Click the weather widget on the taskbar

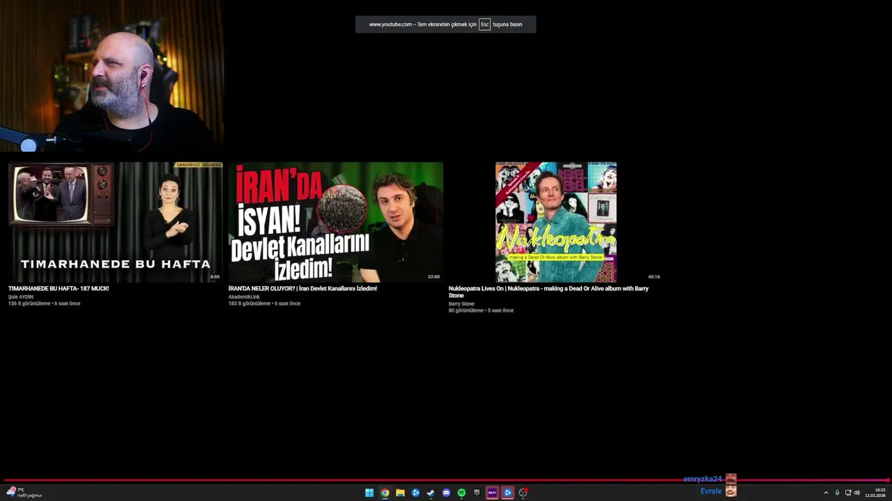(24, 493)
